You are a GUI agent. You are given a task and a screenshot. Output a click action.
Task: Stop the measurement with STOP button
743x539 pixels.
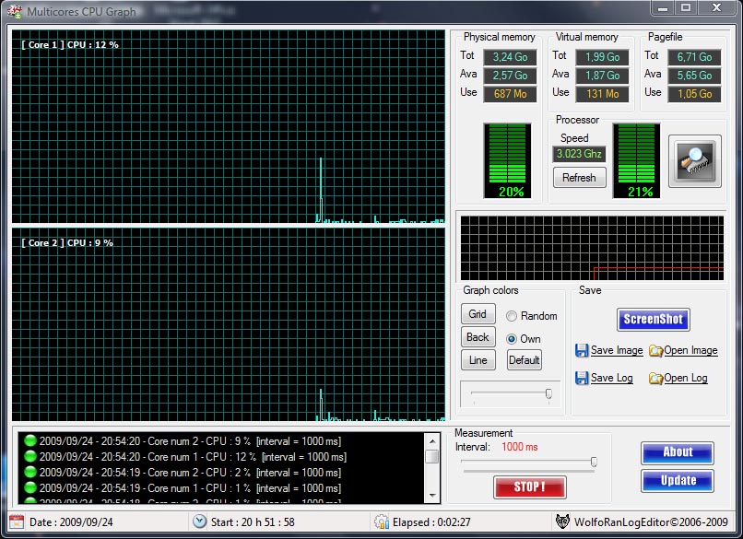[x=529, y=486]
